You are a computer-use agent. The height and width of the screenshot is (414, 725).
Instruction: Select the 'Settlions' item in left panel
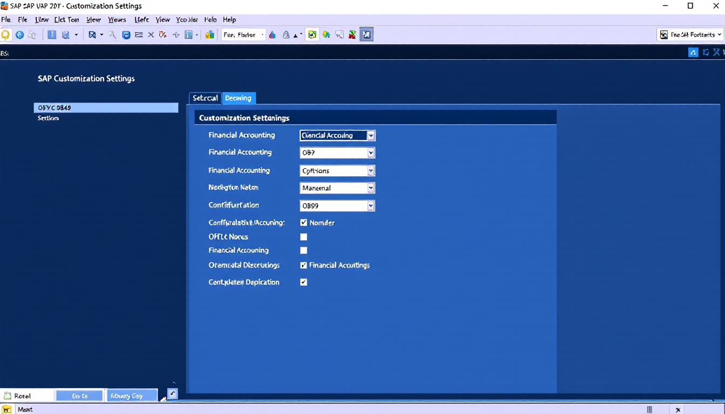[x=49, y=118]
